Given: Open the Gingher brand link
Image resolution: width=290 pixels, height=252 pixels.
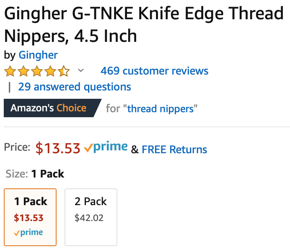Looking at the screenshot, I should coord(38,55).
